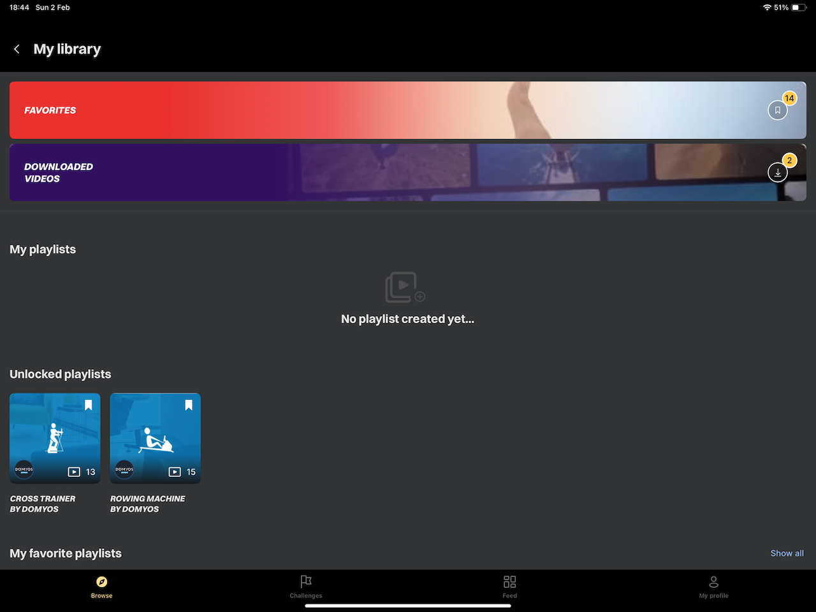Unbookmark the Rowing Machine by Domyos playlist
This screenshot has height=612, width=816.
tap(189, 405)
